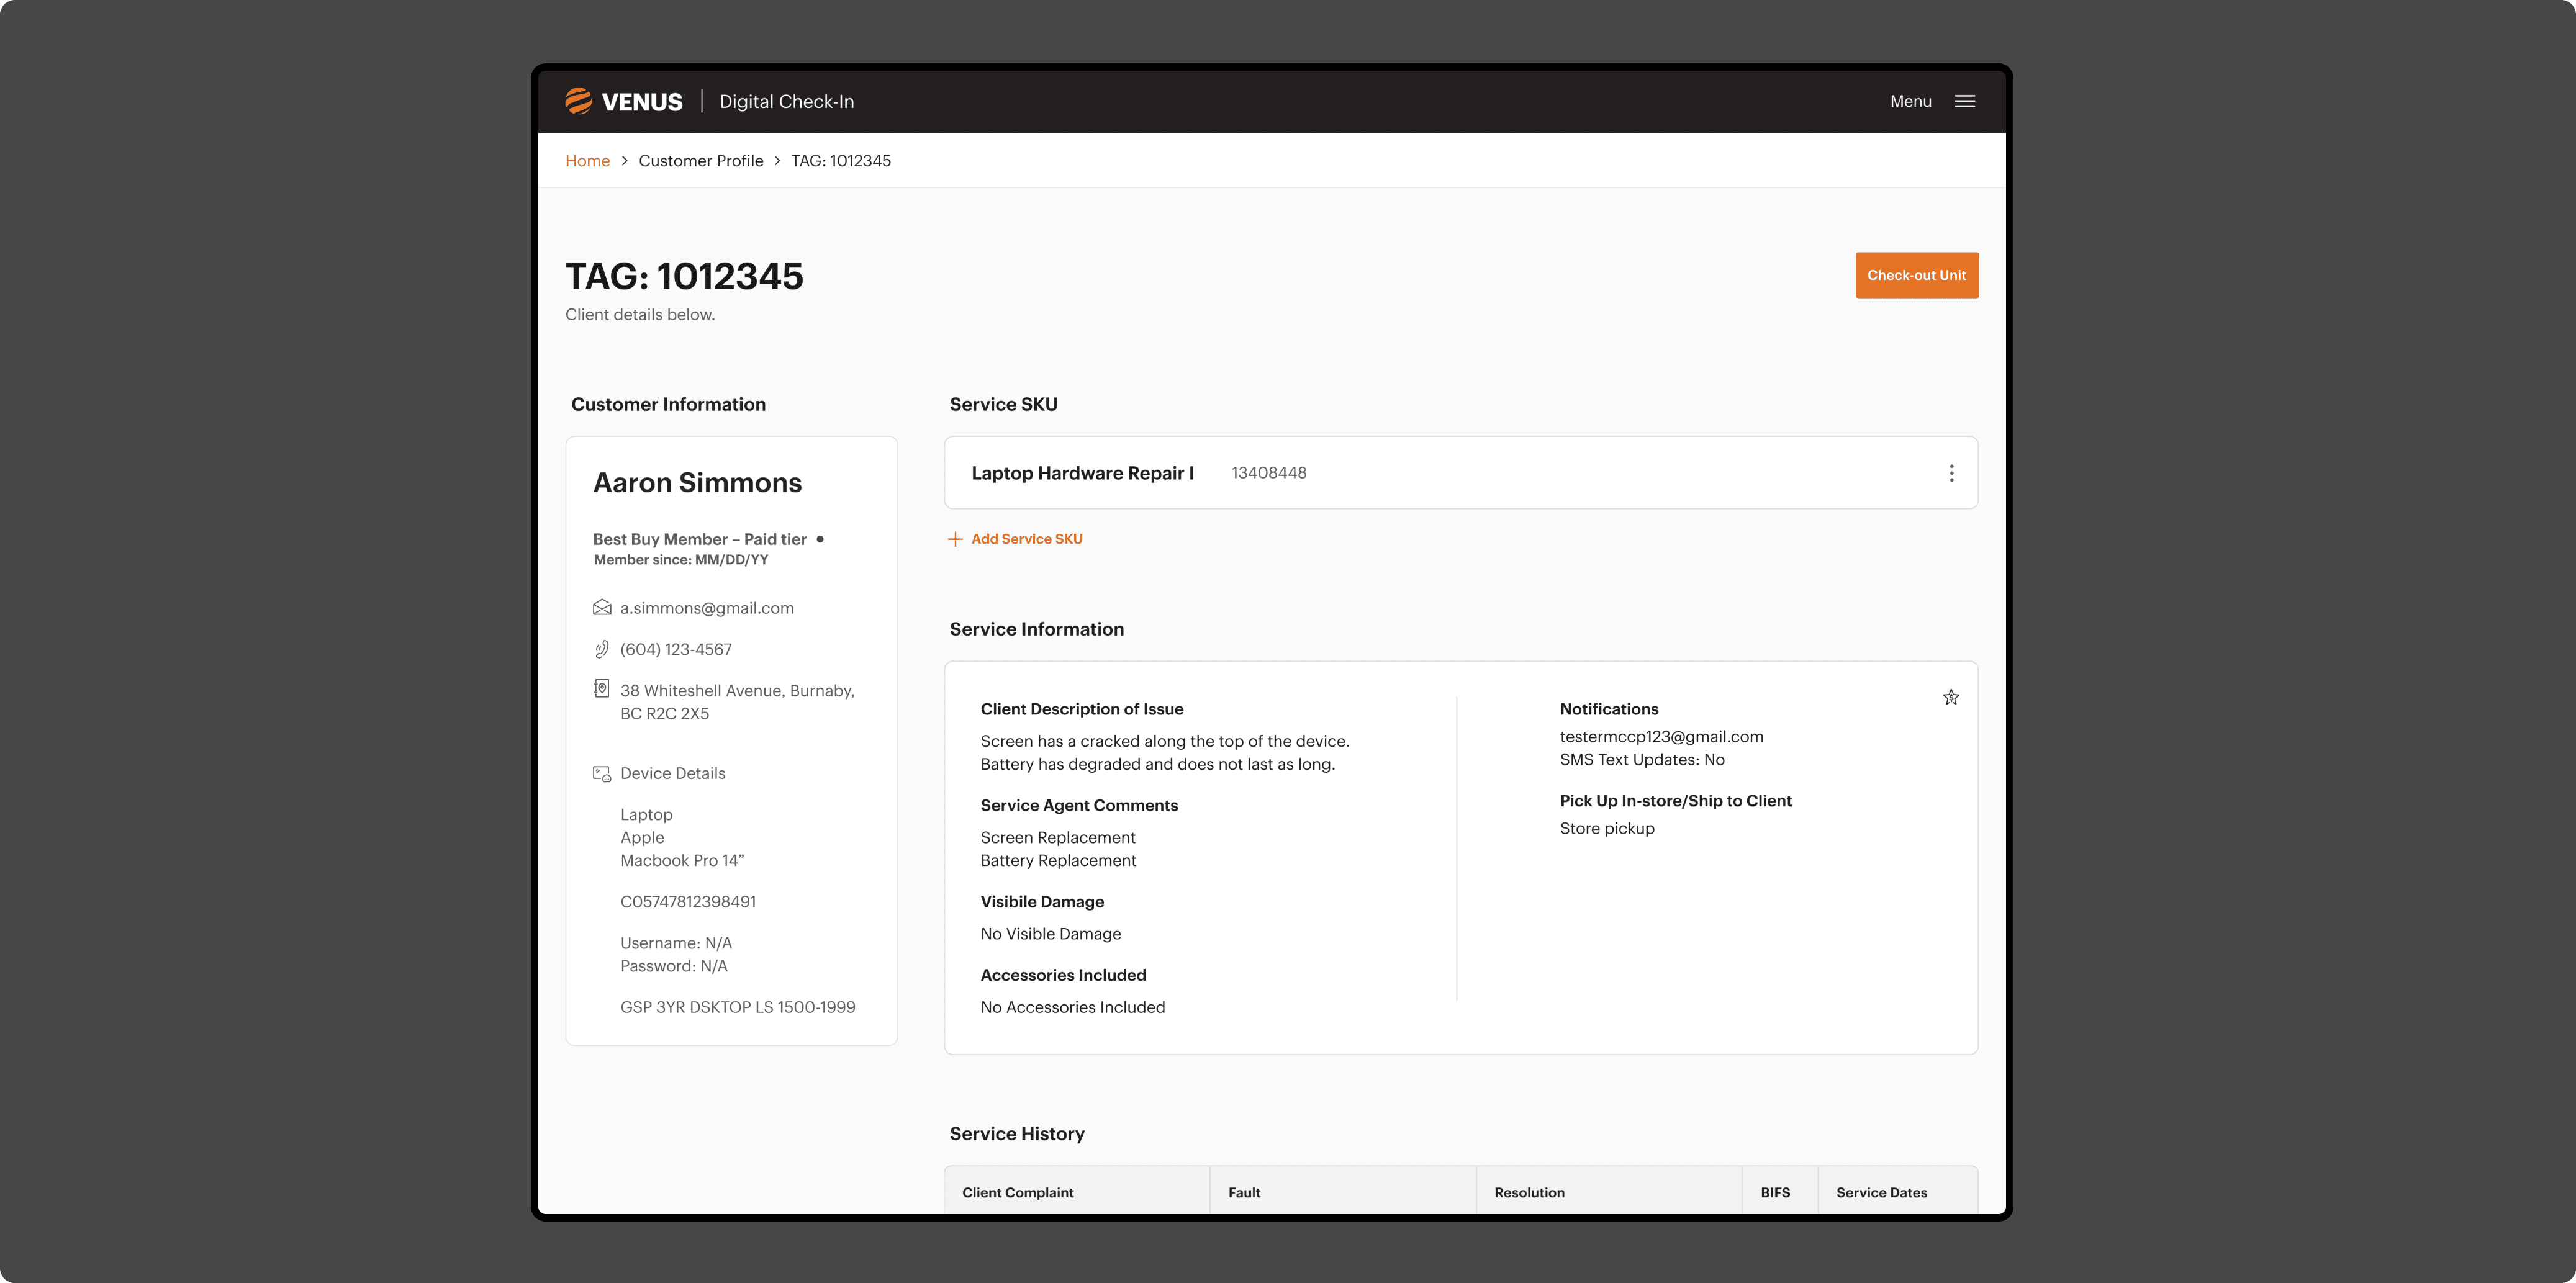2576x1283 pixels.
Task: Sort by Service Dates column header
Action: pyautogui.click(x=1881, y=1192)
